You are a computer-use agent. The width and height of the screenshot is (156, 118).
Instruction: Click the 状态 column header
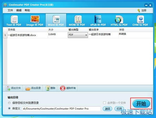[x=136, y=30]
